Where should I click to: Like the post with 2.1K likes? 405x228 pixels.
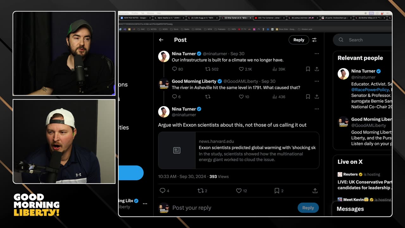point(245,69)
